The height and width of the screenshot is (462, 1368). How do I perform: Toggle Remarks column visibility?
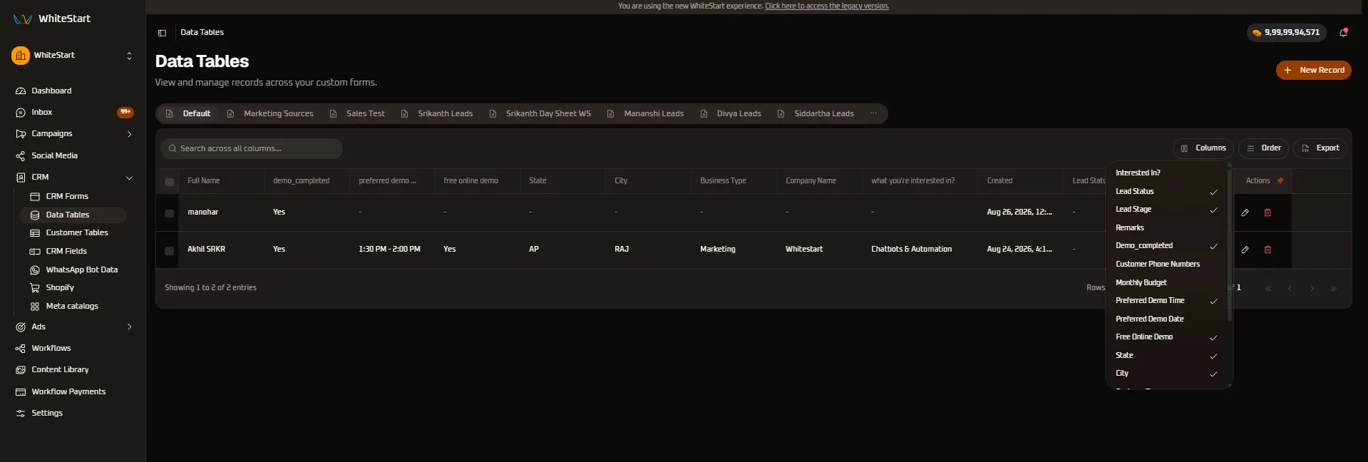(1167, 227)
